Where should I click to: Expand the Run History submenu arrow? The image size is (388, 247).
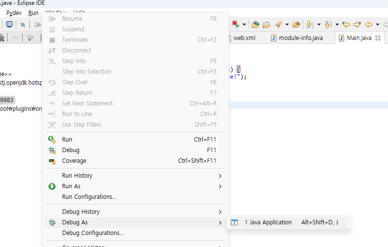click(220, 176)
